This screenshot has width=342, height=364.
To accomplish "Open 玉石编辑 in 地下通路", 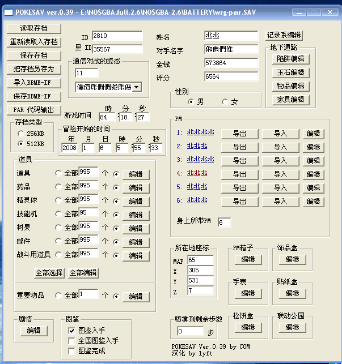I will tap(291, 72).
